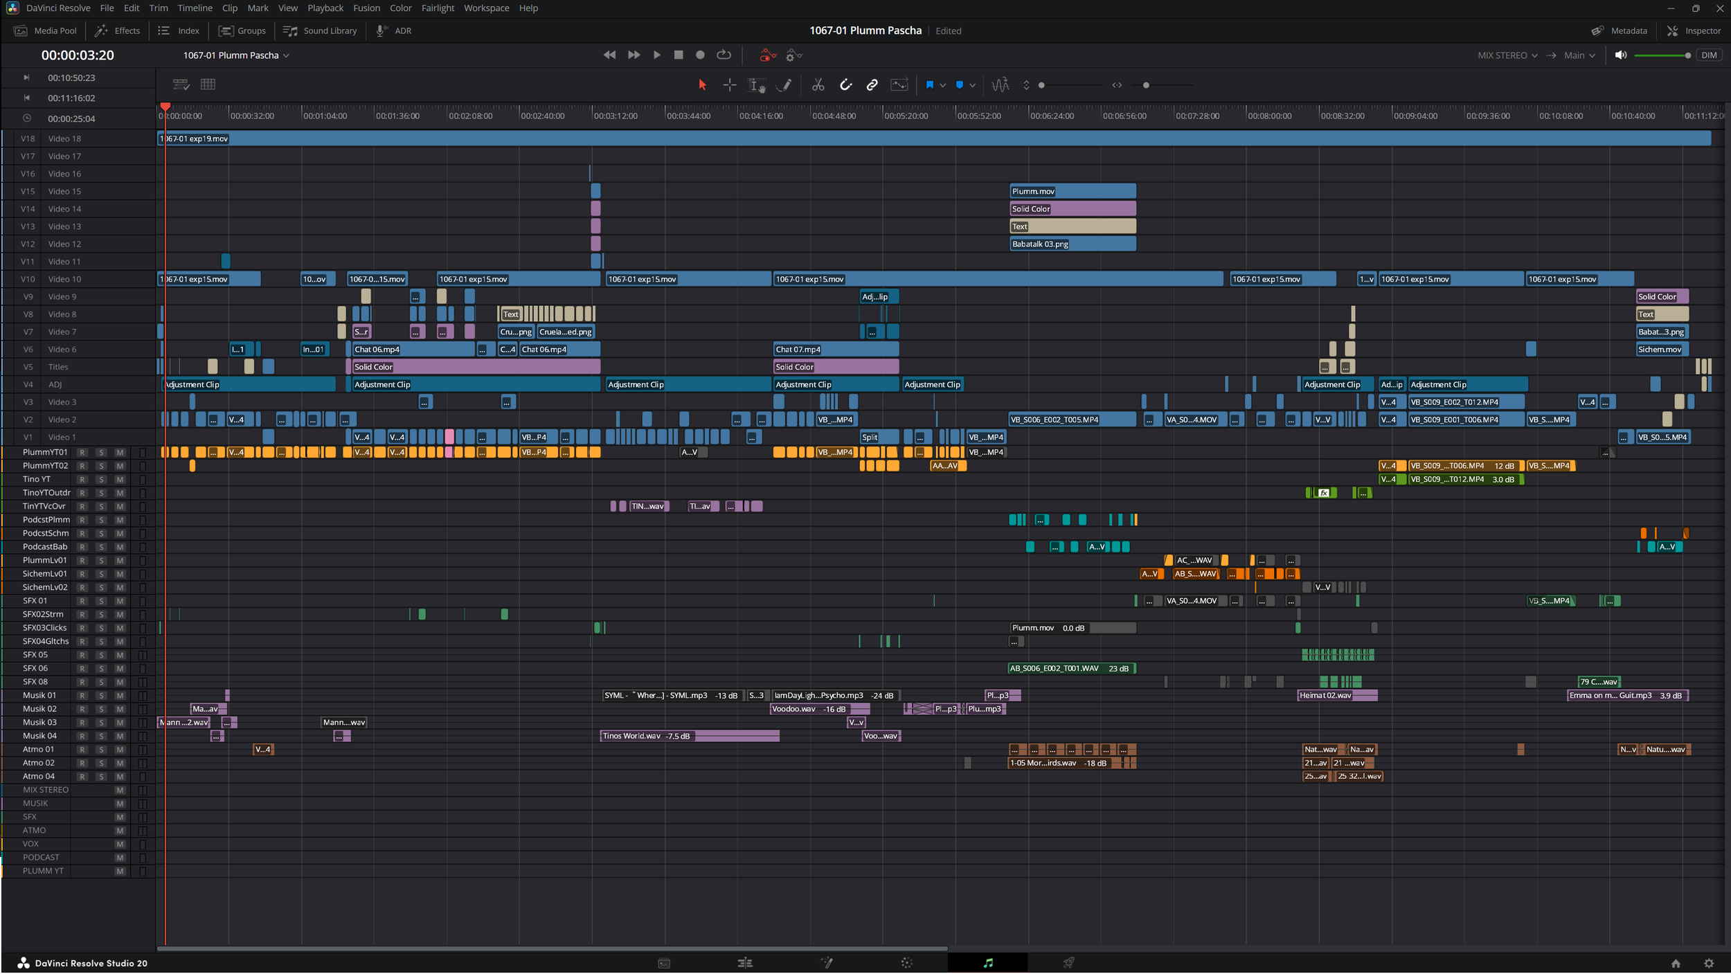This screenshot has height=974, width=1731.
Task: Open the Fairlight menu
Action: click(438, 8)
